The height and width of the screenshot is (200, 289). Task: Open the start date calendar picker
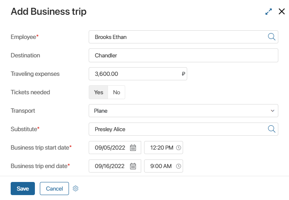click(133, 148)
